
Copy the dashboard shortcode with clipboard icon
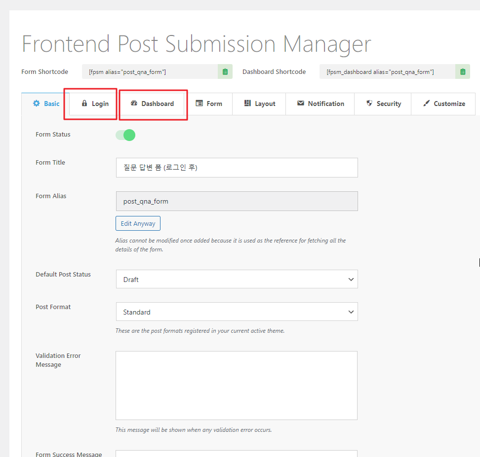click(463, 72)
